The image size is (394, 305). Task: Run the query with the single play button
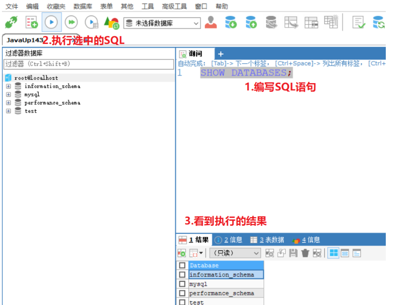coord(52,22)
